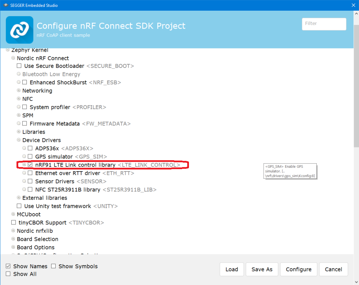359x285 pixels.
Task: Enable the GPS simulator checkbox
Action: click(30, 156)
